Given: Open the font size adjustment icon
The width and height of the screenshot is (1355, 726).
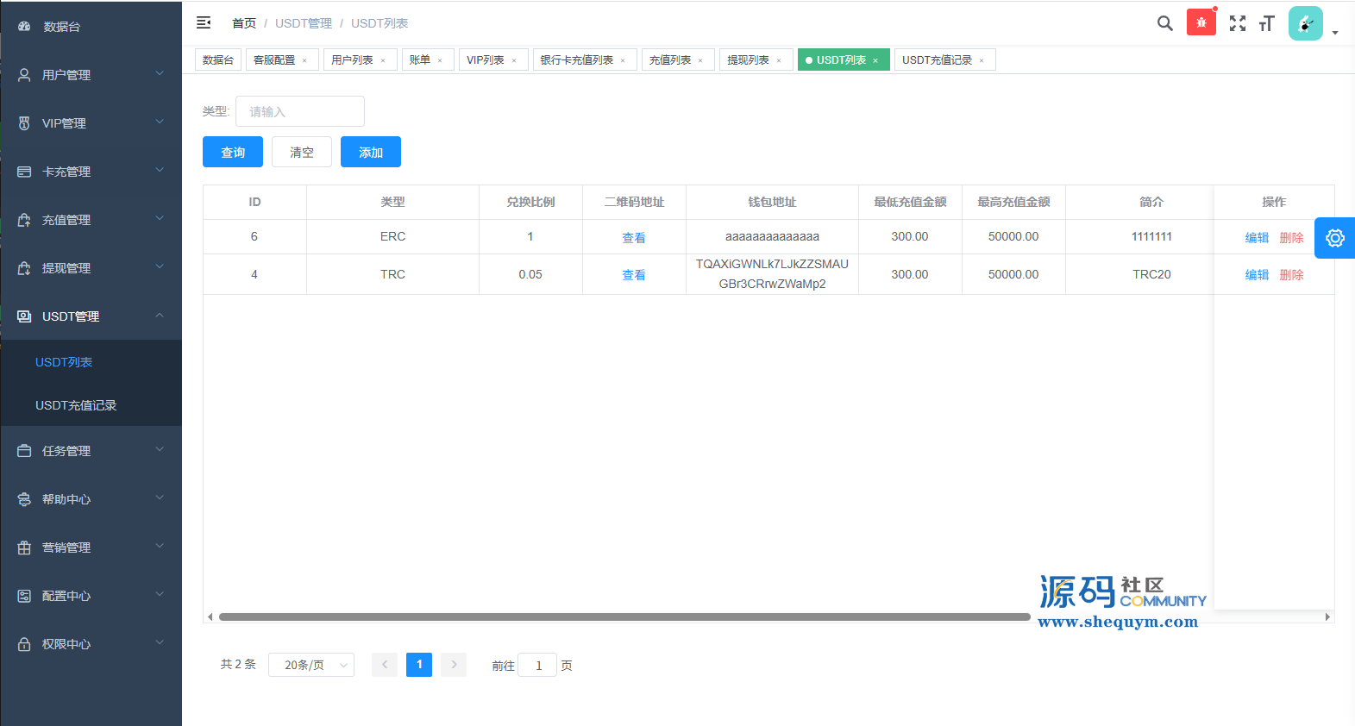Looking at the screenshot, I should (1266, 23).
